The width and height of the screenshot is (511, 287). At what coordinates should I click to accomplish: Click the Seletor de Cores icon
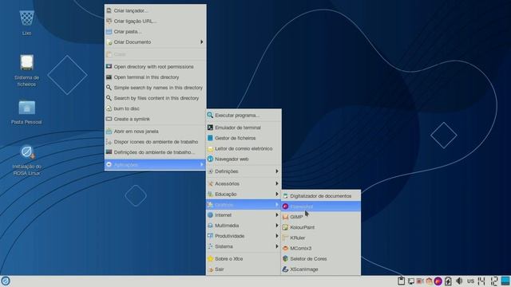pyautogui.click(x=286, y=258)
